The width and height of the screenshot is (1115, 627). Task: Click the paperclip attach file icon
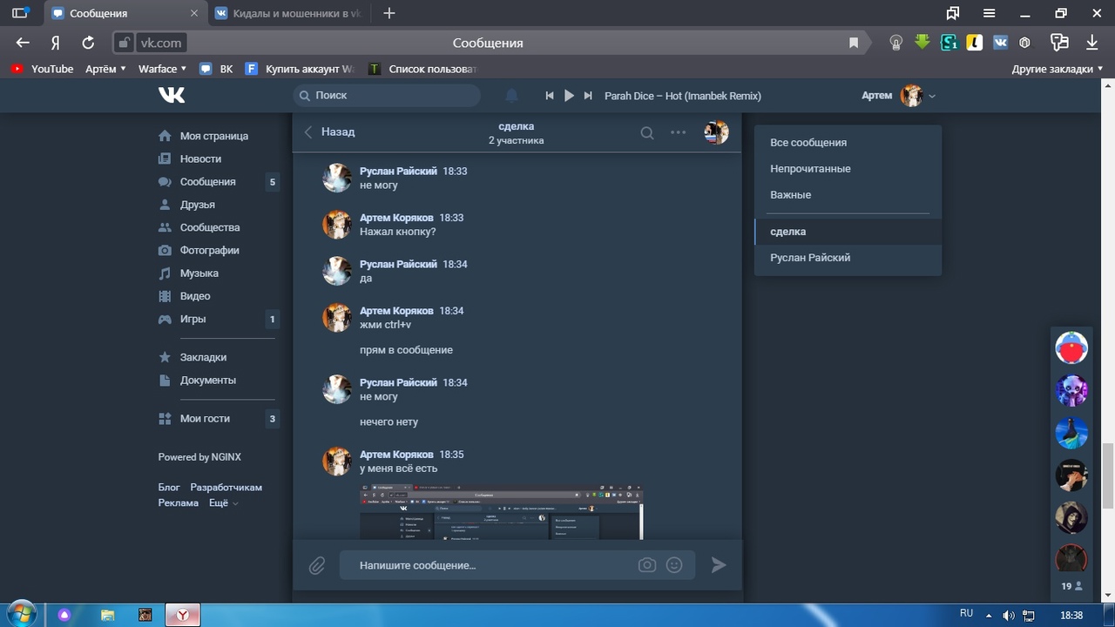317,566
